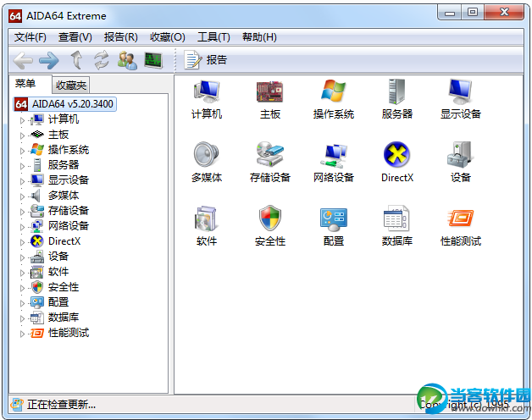Viewport: 532px width, 420px height.
Task: Open the 计算机 icon in right pane
Action: [x=207, y=91]
